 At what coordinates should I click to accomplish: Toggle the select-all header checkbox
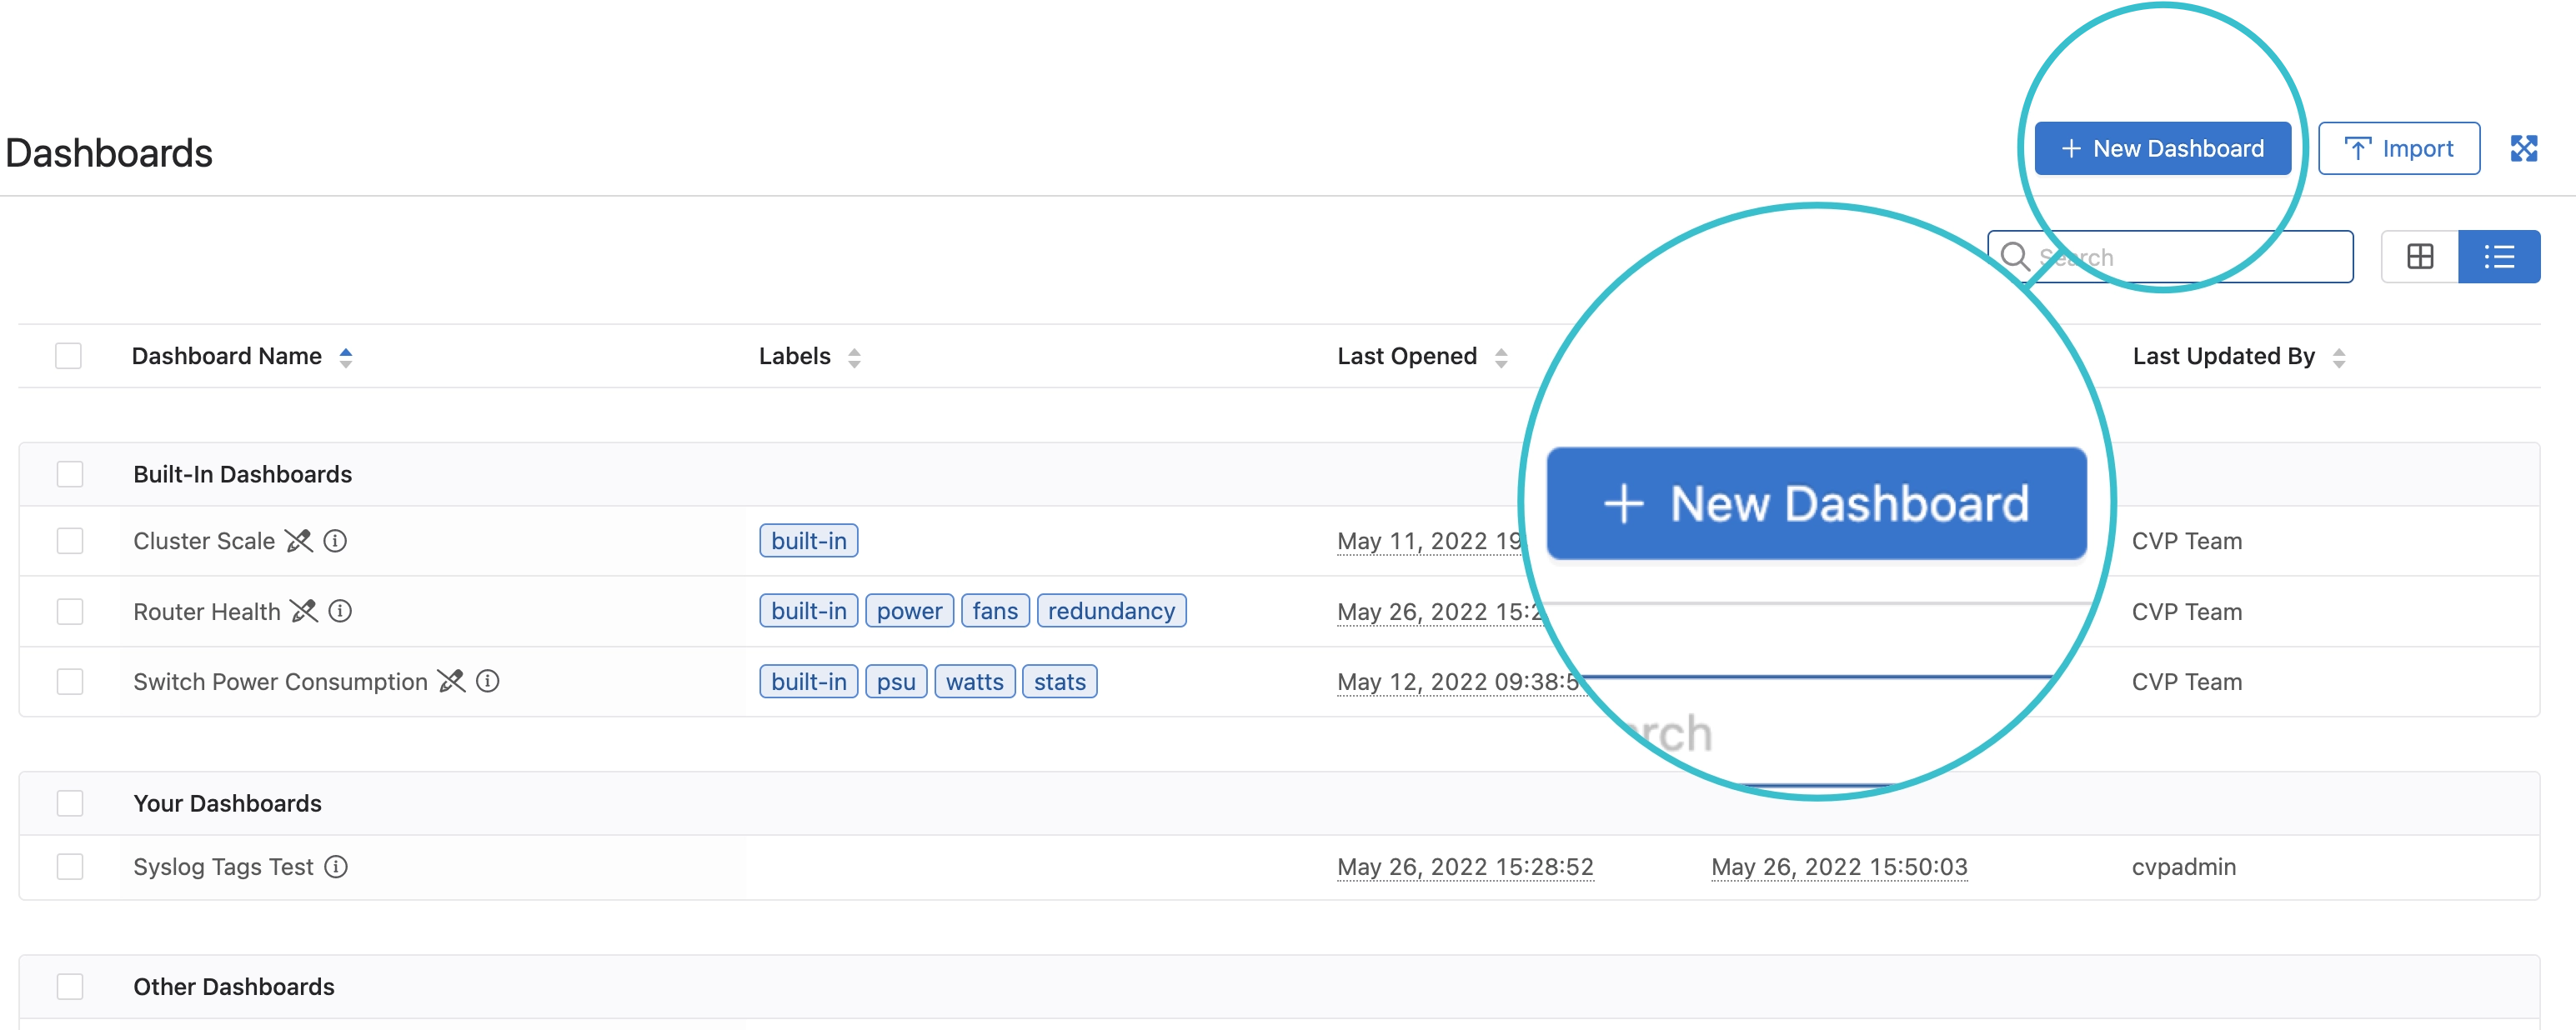coord(68,356)
